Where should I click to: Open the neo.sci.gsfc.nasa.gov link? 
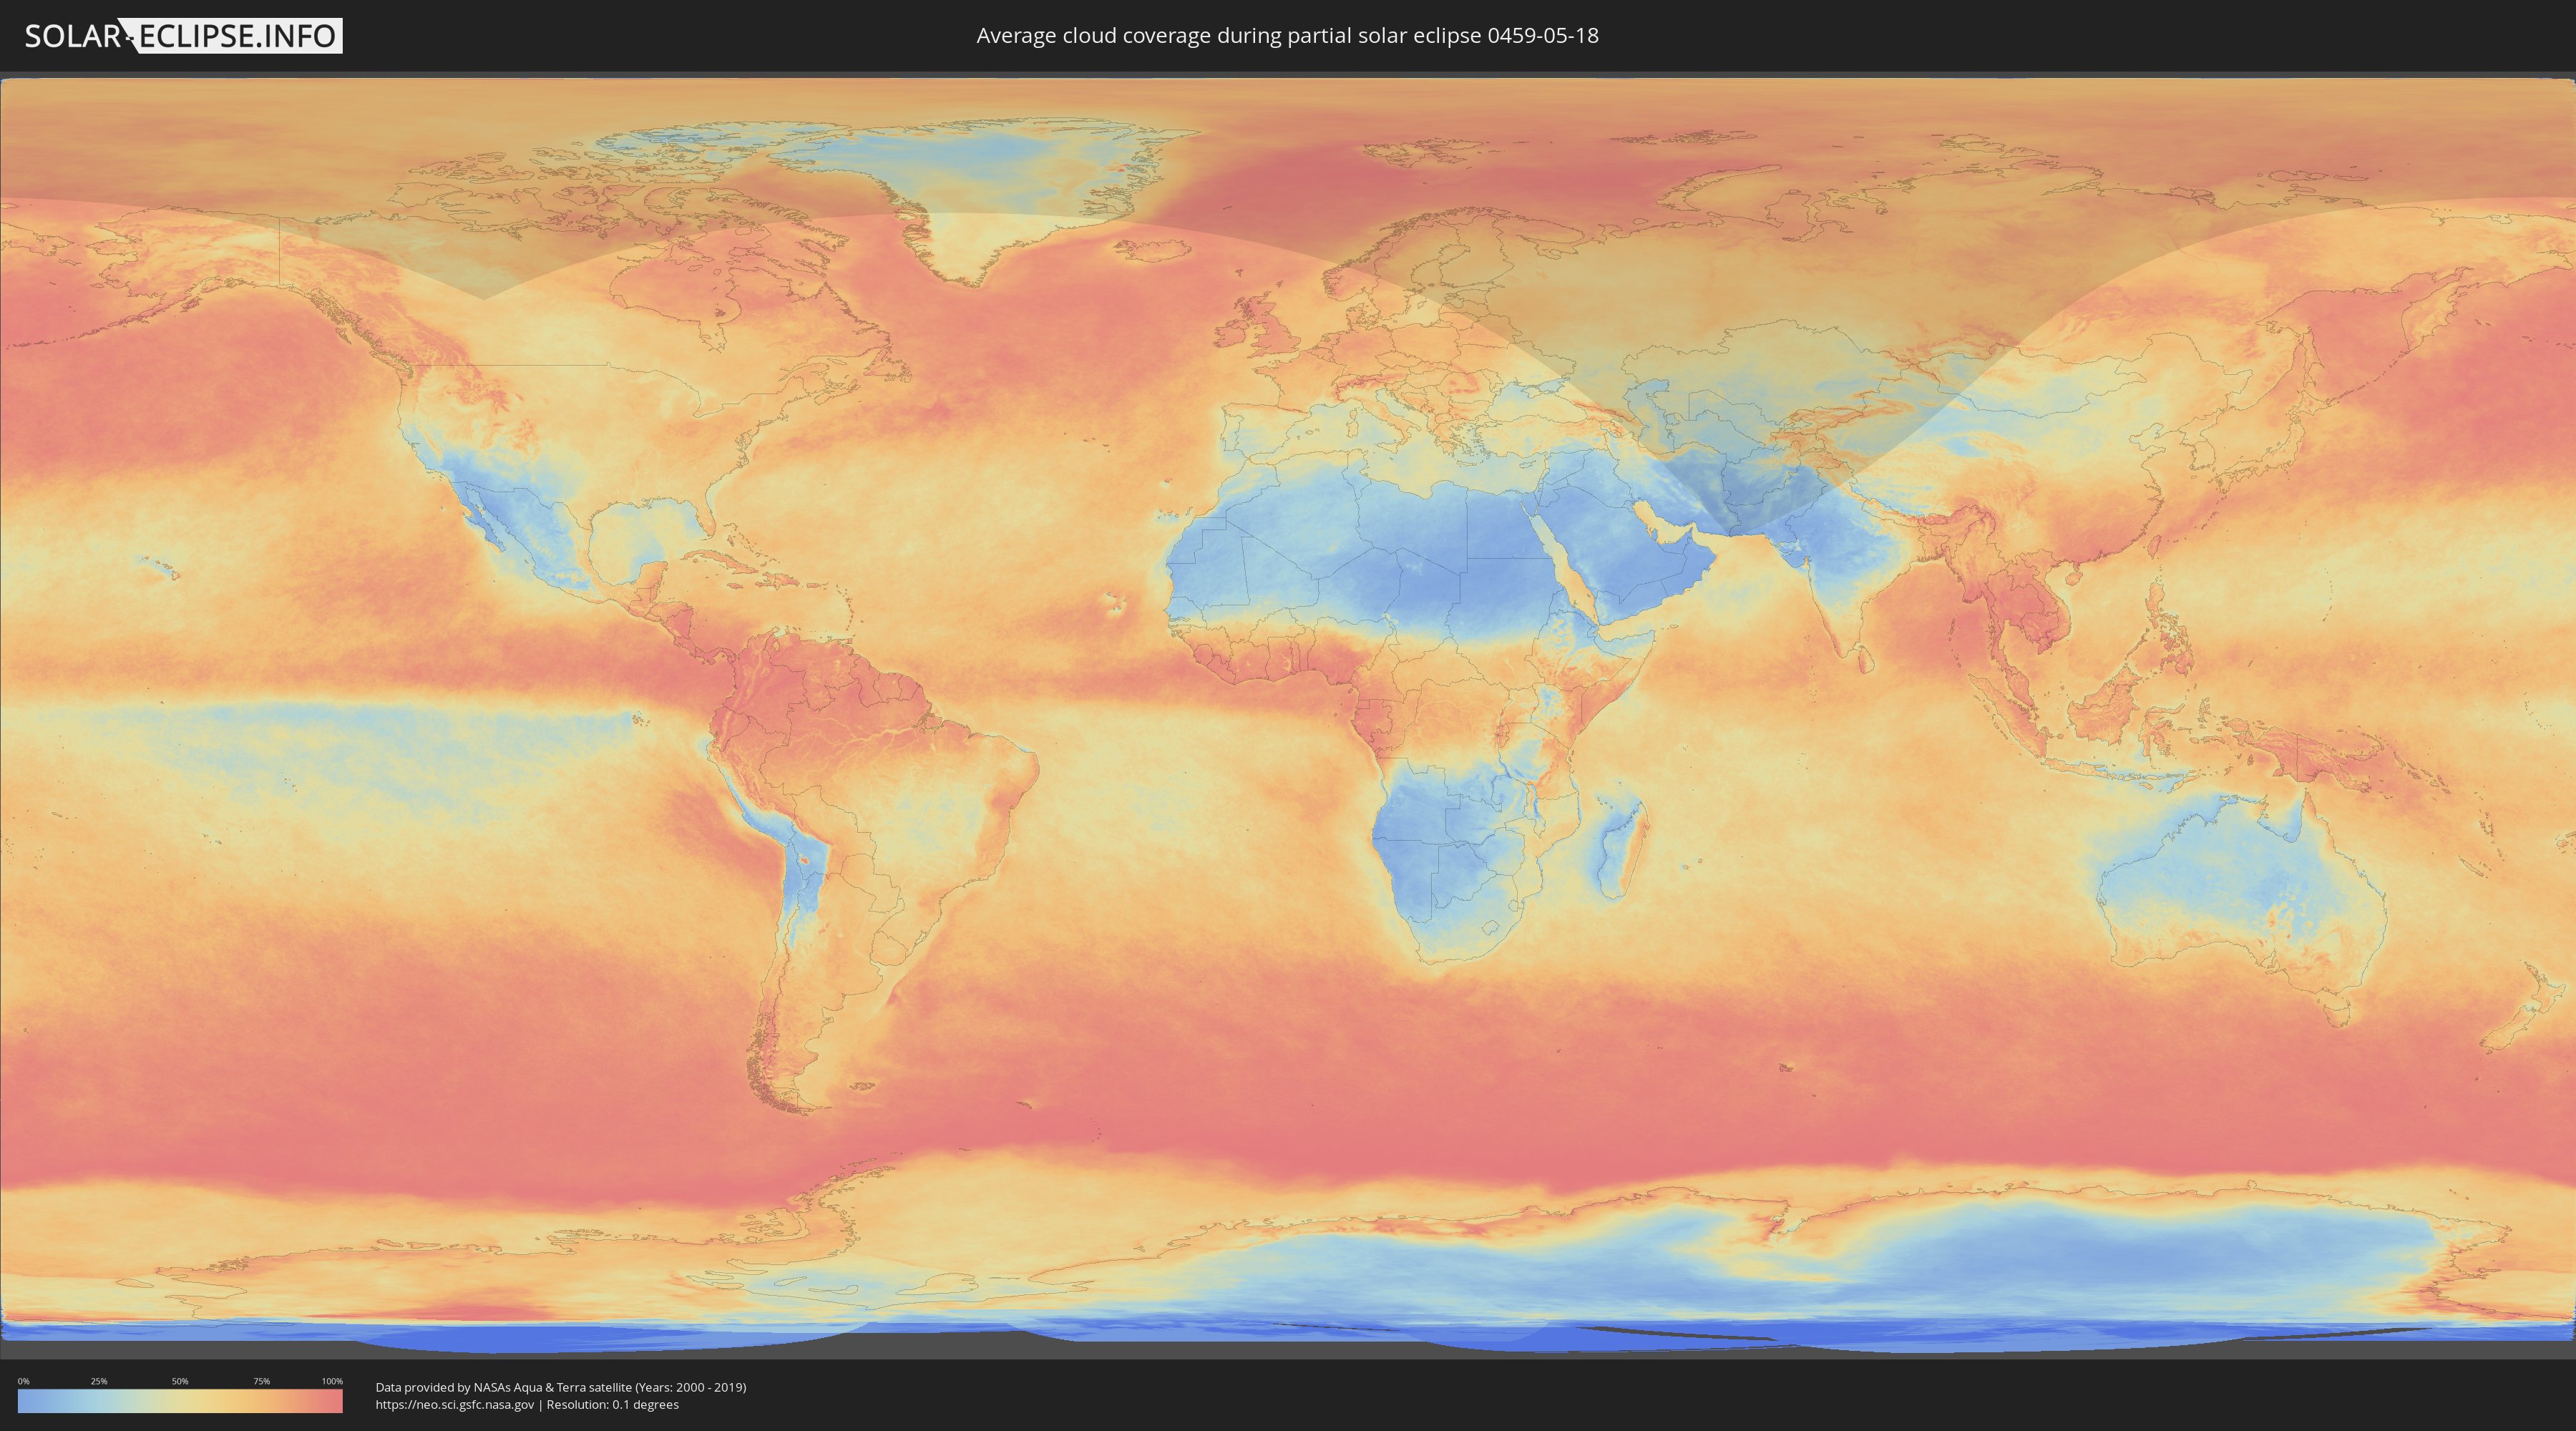pyautogui.click(x=455, y=1404)
